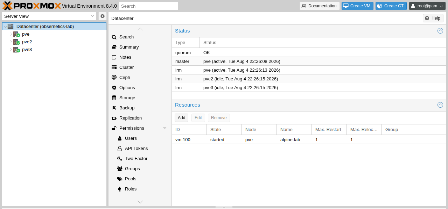
Task: Click the Edit button in Resources
Action: point(198,118)
